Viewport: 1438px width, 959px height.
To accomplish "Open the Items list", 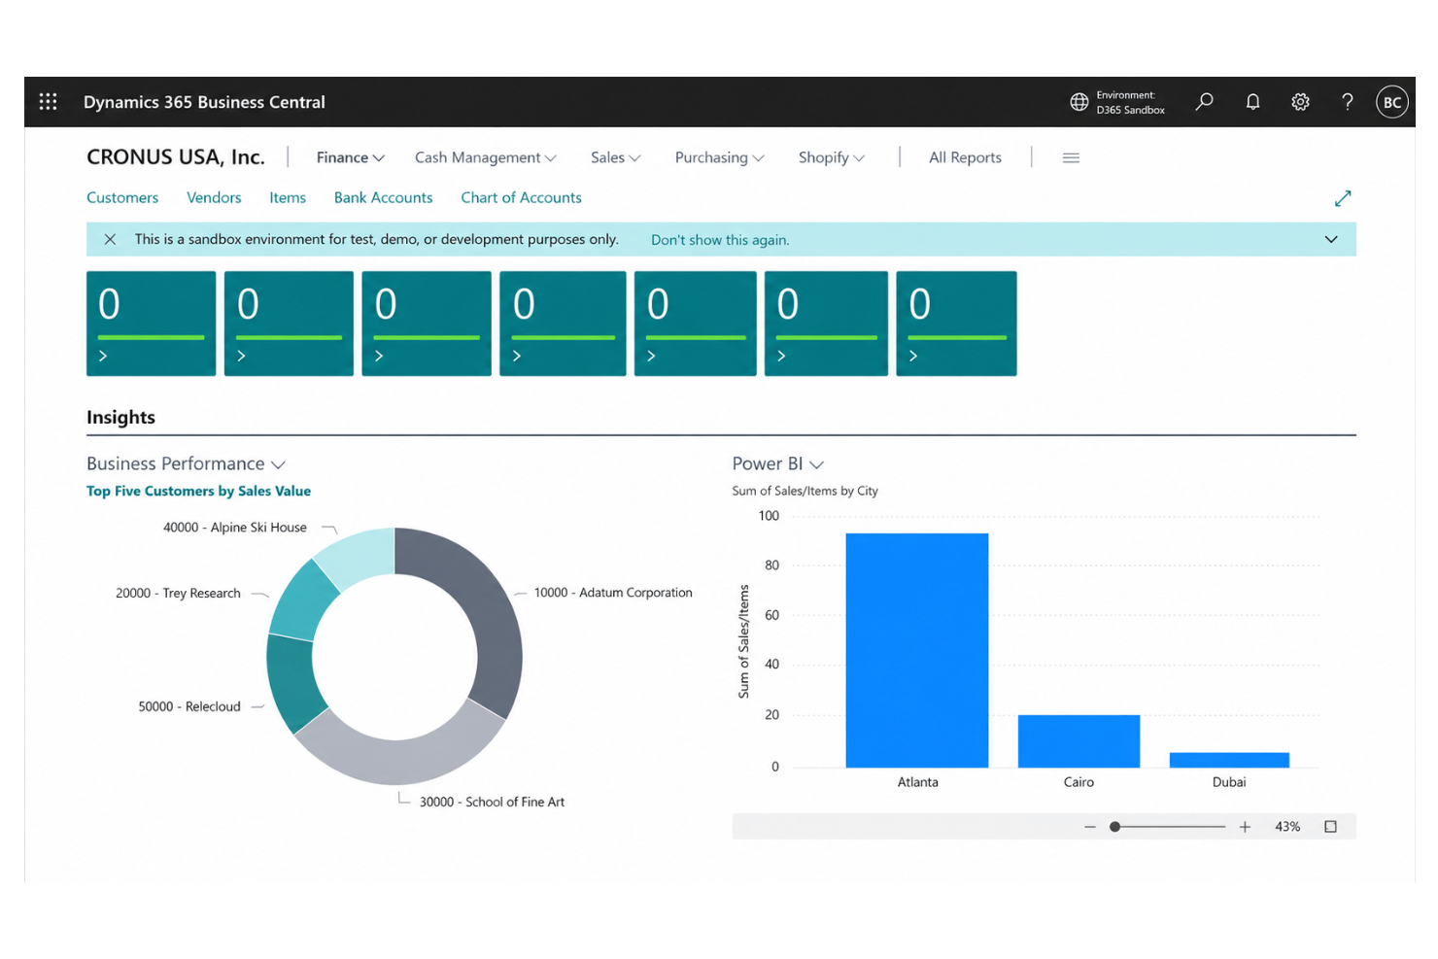I will (288, 197).
